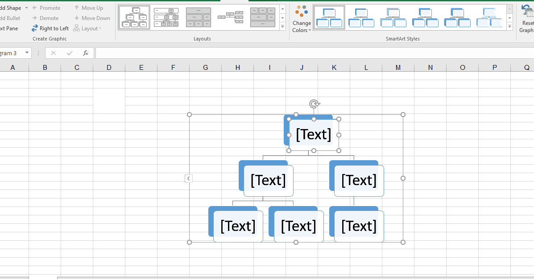Click the text pane arrow on diagram edge

pyautogui.click(x=189, y=178)
